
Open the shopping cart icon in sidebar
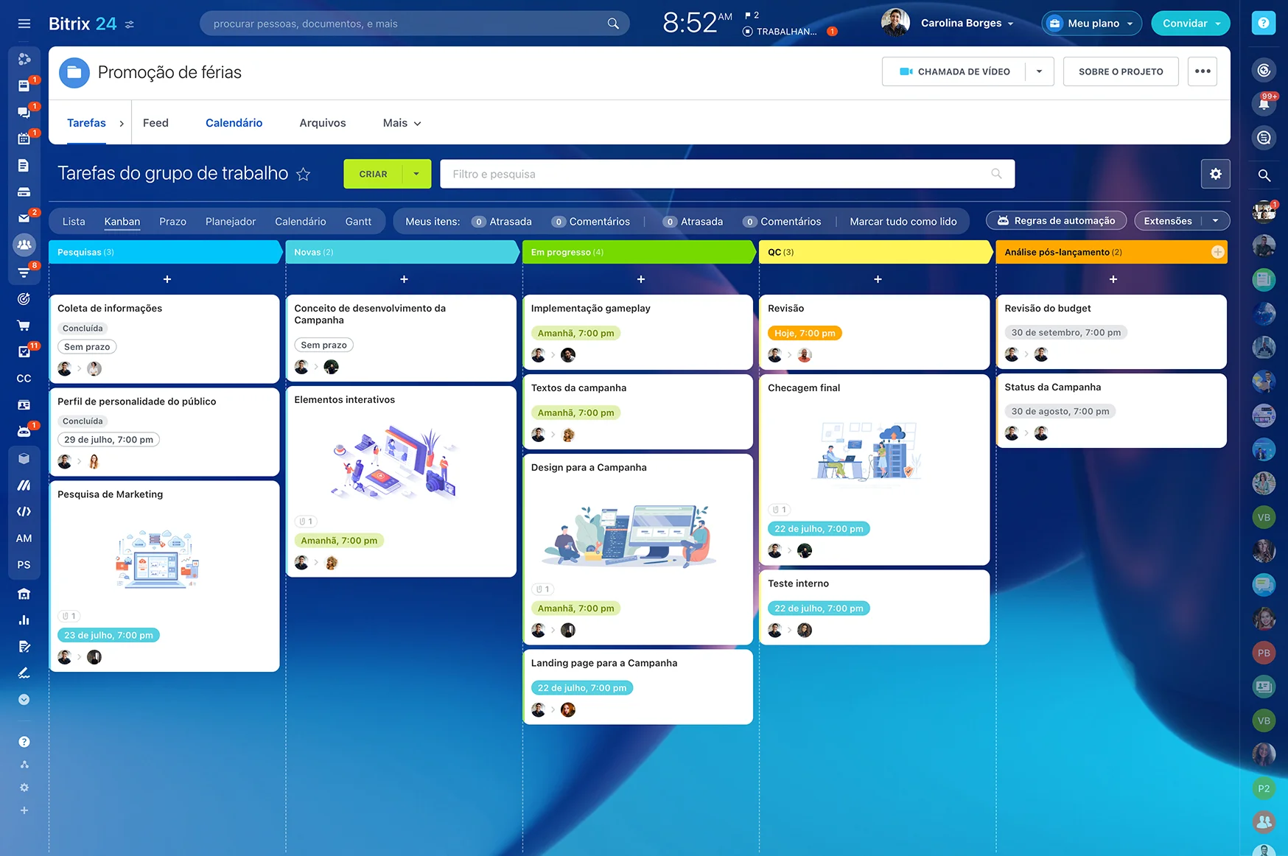[x=24, y=326]
